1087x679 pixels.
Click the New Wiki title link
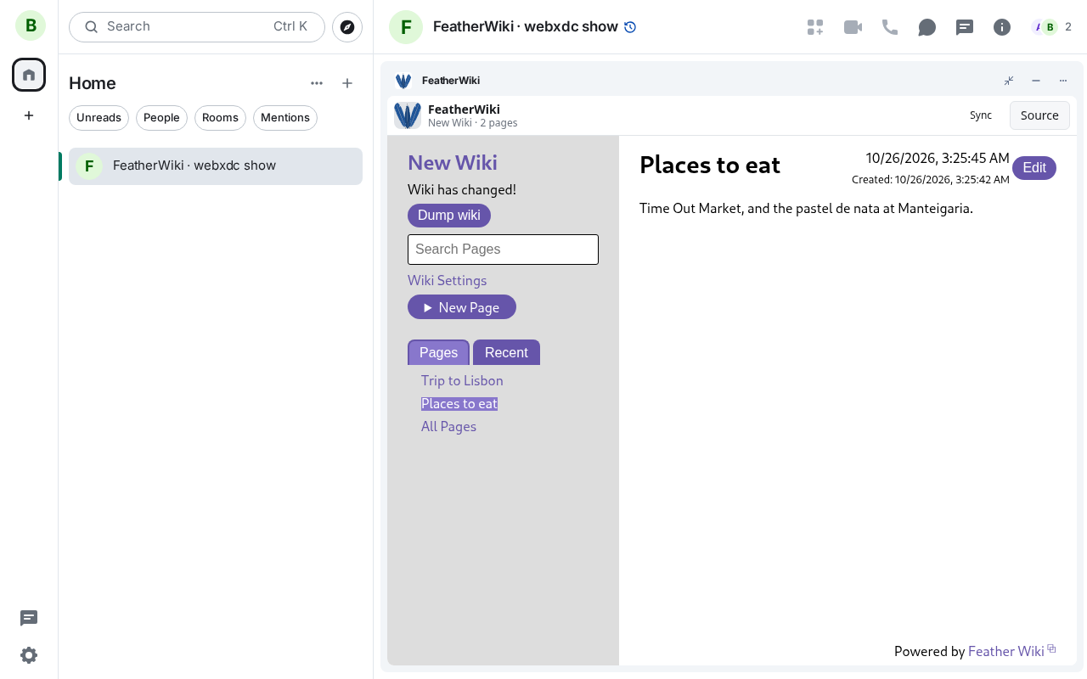[x=453, y=163]
